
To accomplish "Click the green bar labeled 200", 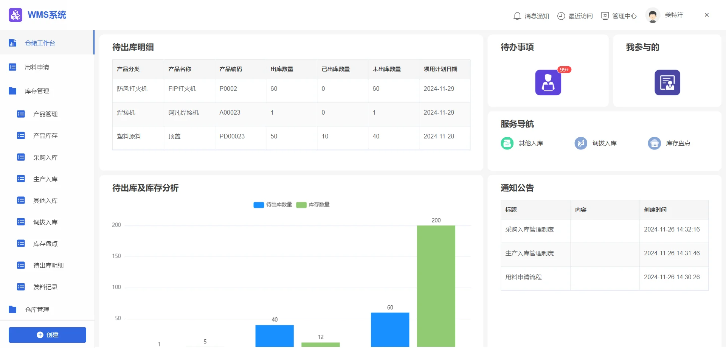I will pos(436,286).
